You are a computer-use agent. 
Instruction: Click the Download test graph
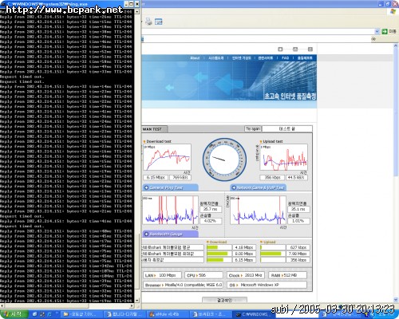click(x=167, y=157)
